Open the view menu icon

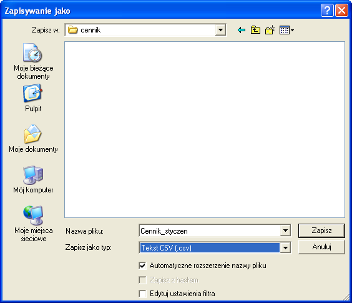click(286, 30)
